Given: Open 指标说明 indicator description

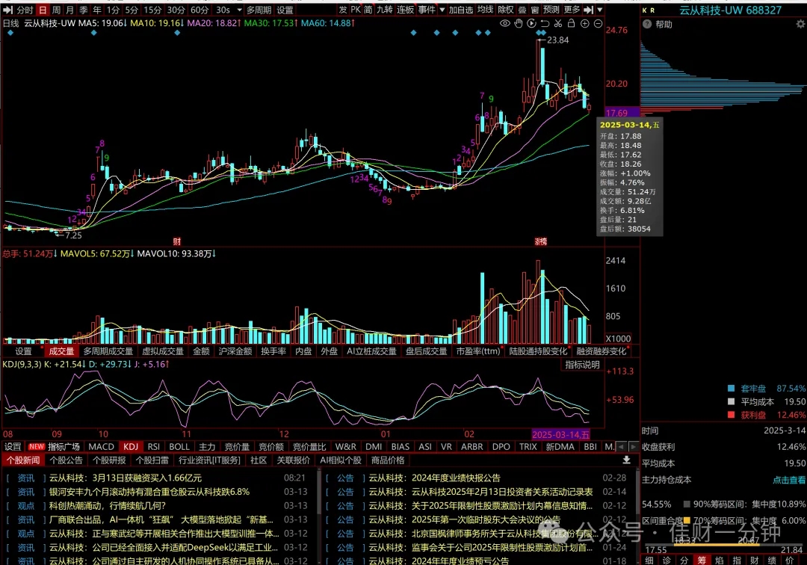Looking at the screenshot, I should click(582, 365).
